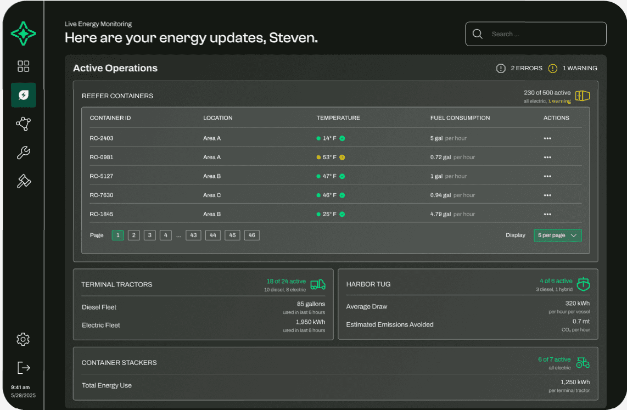Go to page 45
The width and height of the screenshot is (627, 410).
tap(232, 235)
